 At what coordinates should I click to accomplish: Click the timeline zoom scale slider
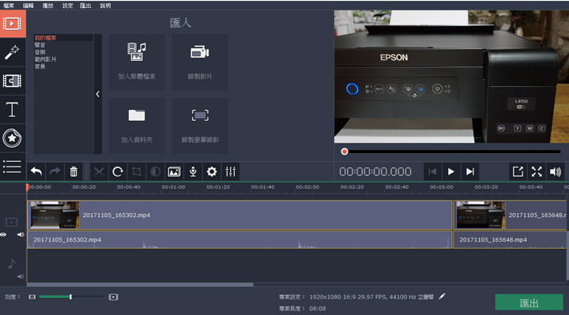click(71, 297)
